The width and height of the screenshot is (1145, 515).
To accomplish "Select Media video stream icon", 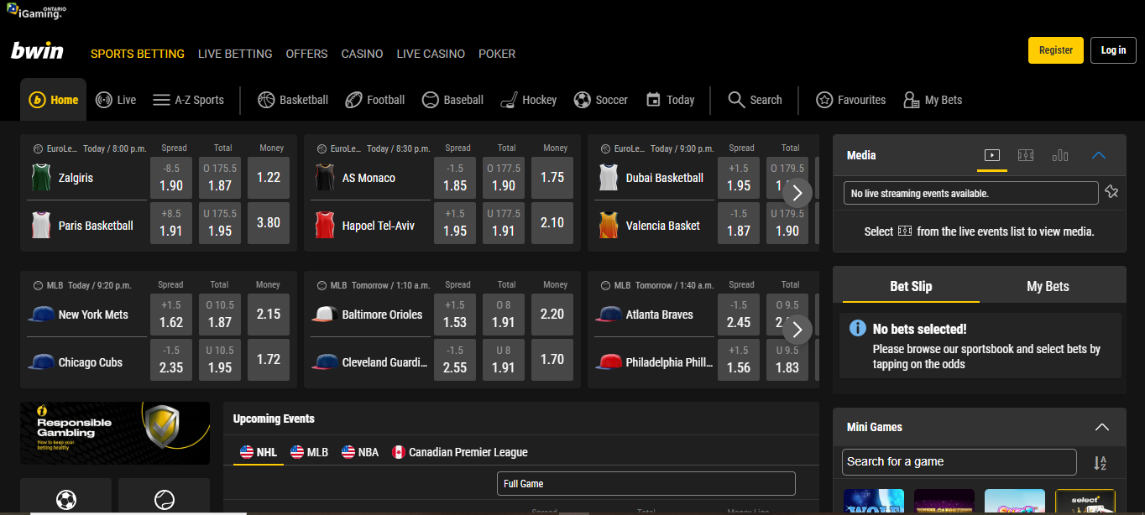I will click(x=992, y=155).
